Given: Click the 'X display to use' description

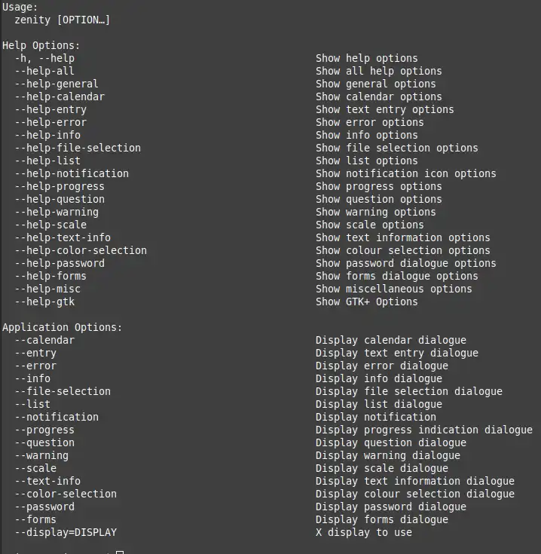Looking at the screenshot, I should tap(364, 532).
